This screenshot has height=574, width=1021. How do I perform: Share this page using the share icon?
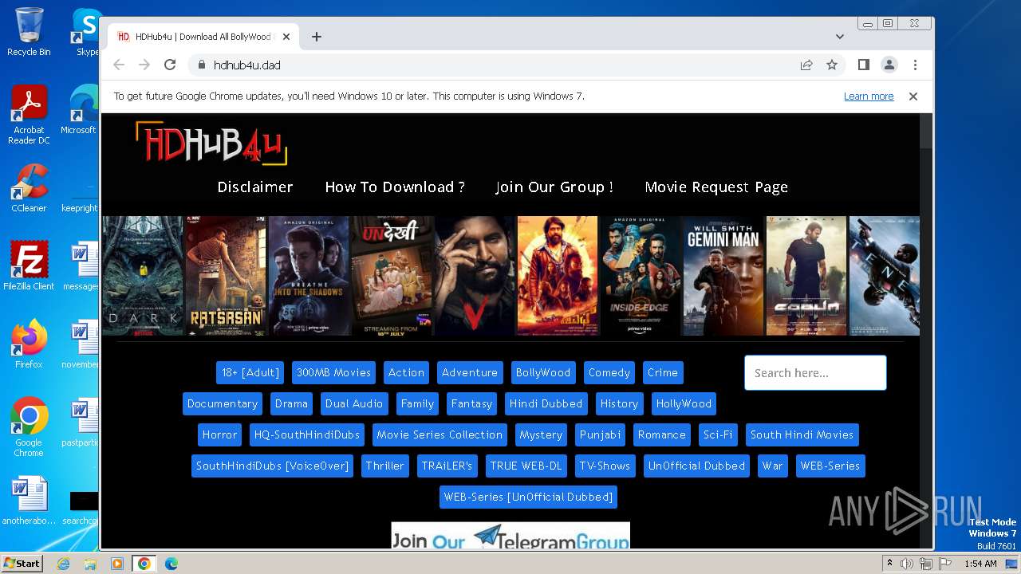click(x=806, y=65)
